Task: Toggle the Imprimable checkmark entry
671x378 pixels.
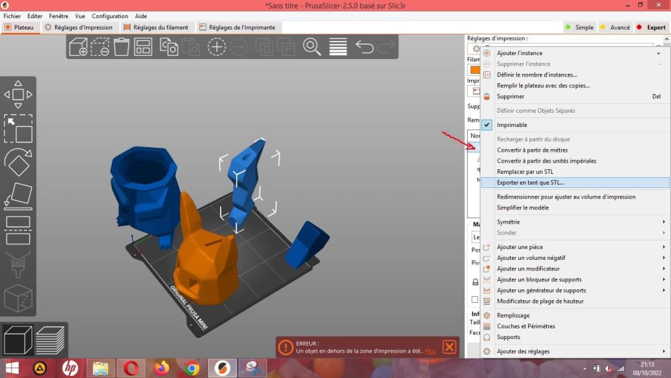Action: coord(575,125)
